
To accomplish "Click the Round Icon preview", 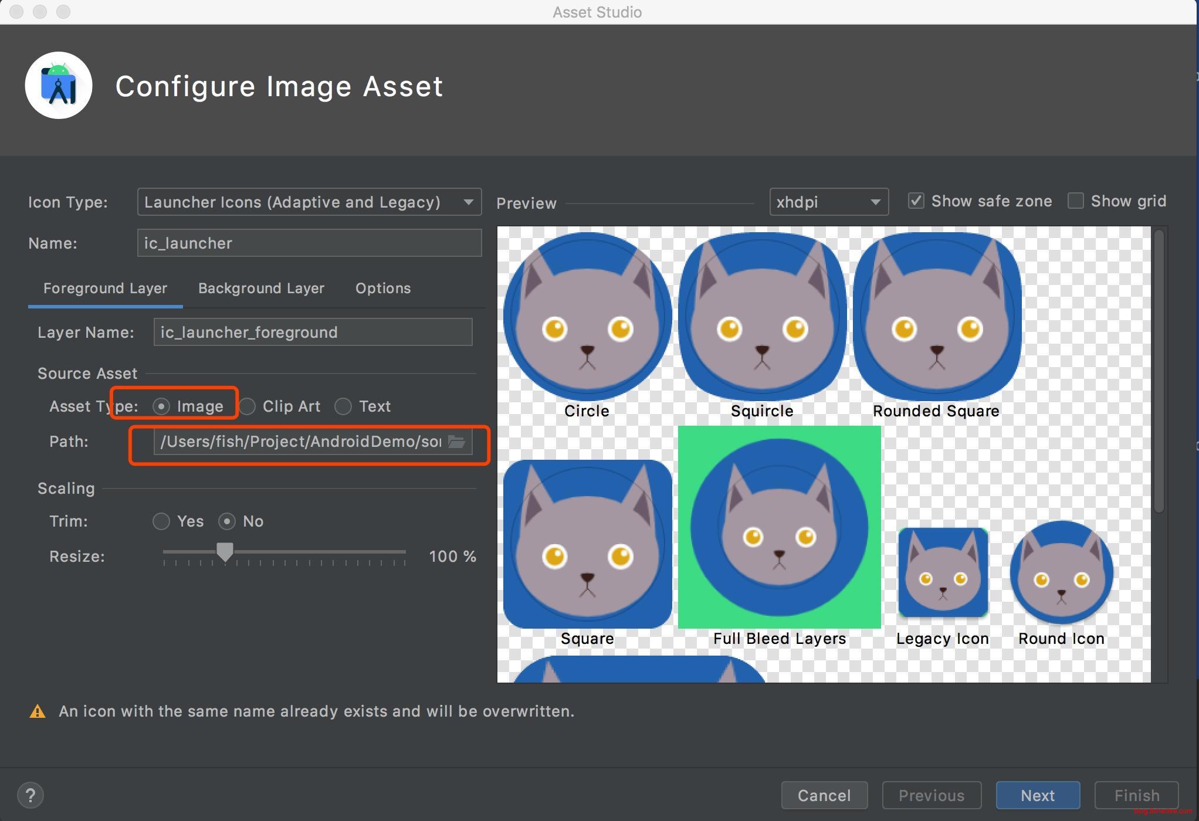I will 1061,572.
